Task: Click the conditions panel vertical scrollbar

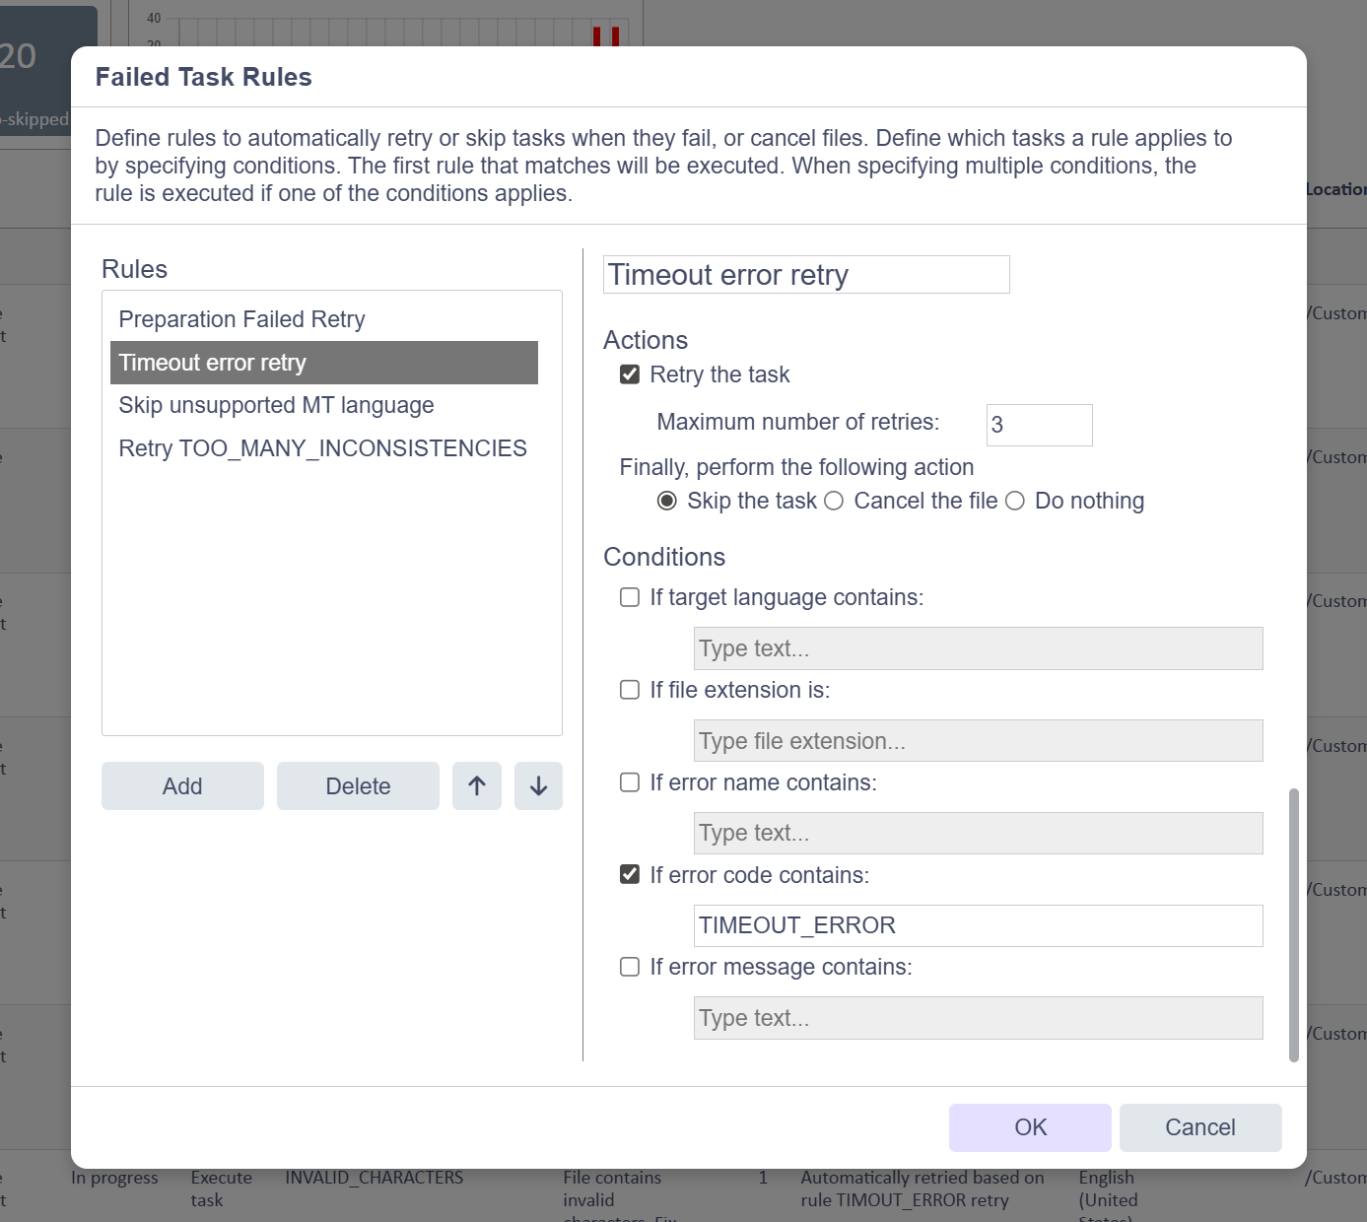Action: 1294,924
